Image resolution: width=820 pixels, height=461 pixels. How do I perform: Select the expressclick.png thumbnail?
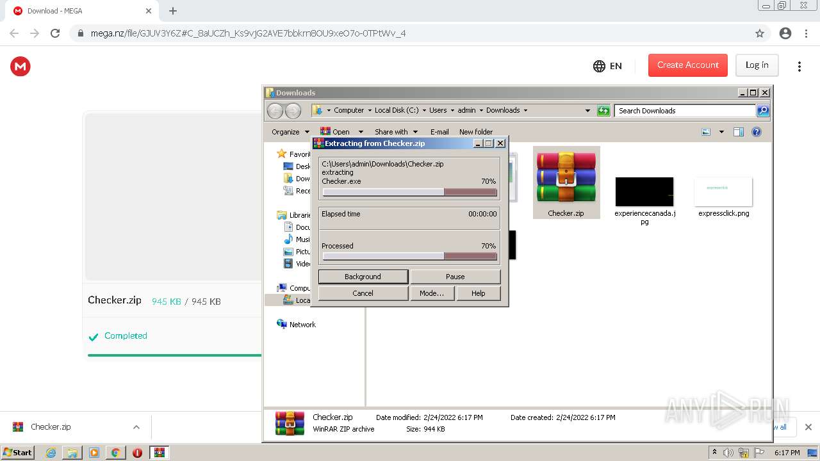(723, 191)
